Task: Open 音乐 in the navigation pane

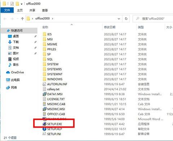Action: click(x=16, y=65)
